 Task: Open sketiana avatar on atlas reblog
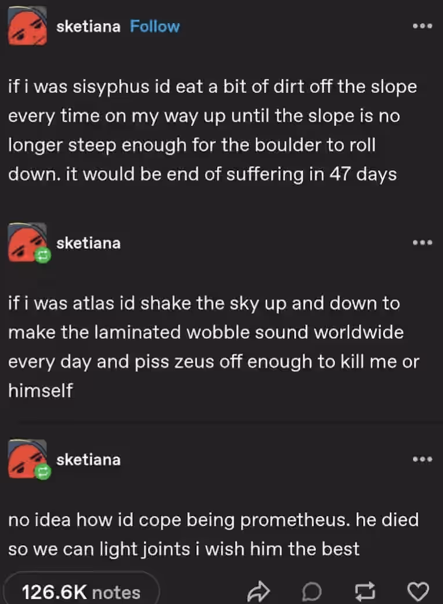point(27,243)
